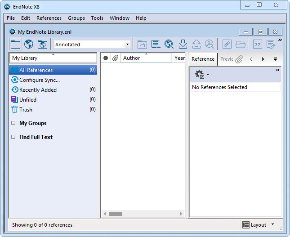Viewport: 290px width, 237px height.
Task: Click Showing 0 of 0 references status text
Action: click(43, 225)
